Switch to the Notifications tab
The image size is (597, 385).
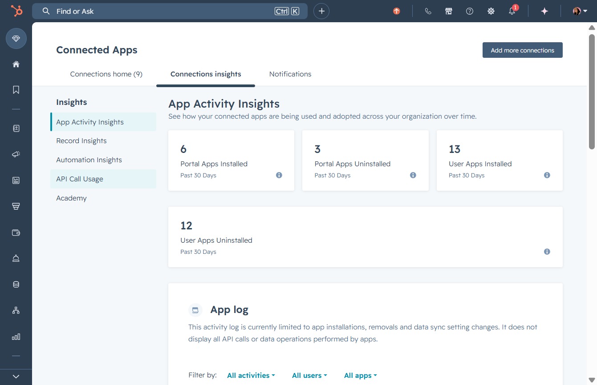pos(290,74)
